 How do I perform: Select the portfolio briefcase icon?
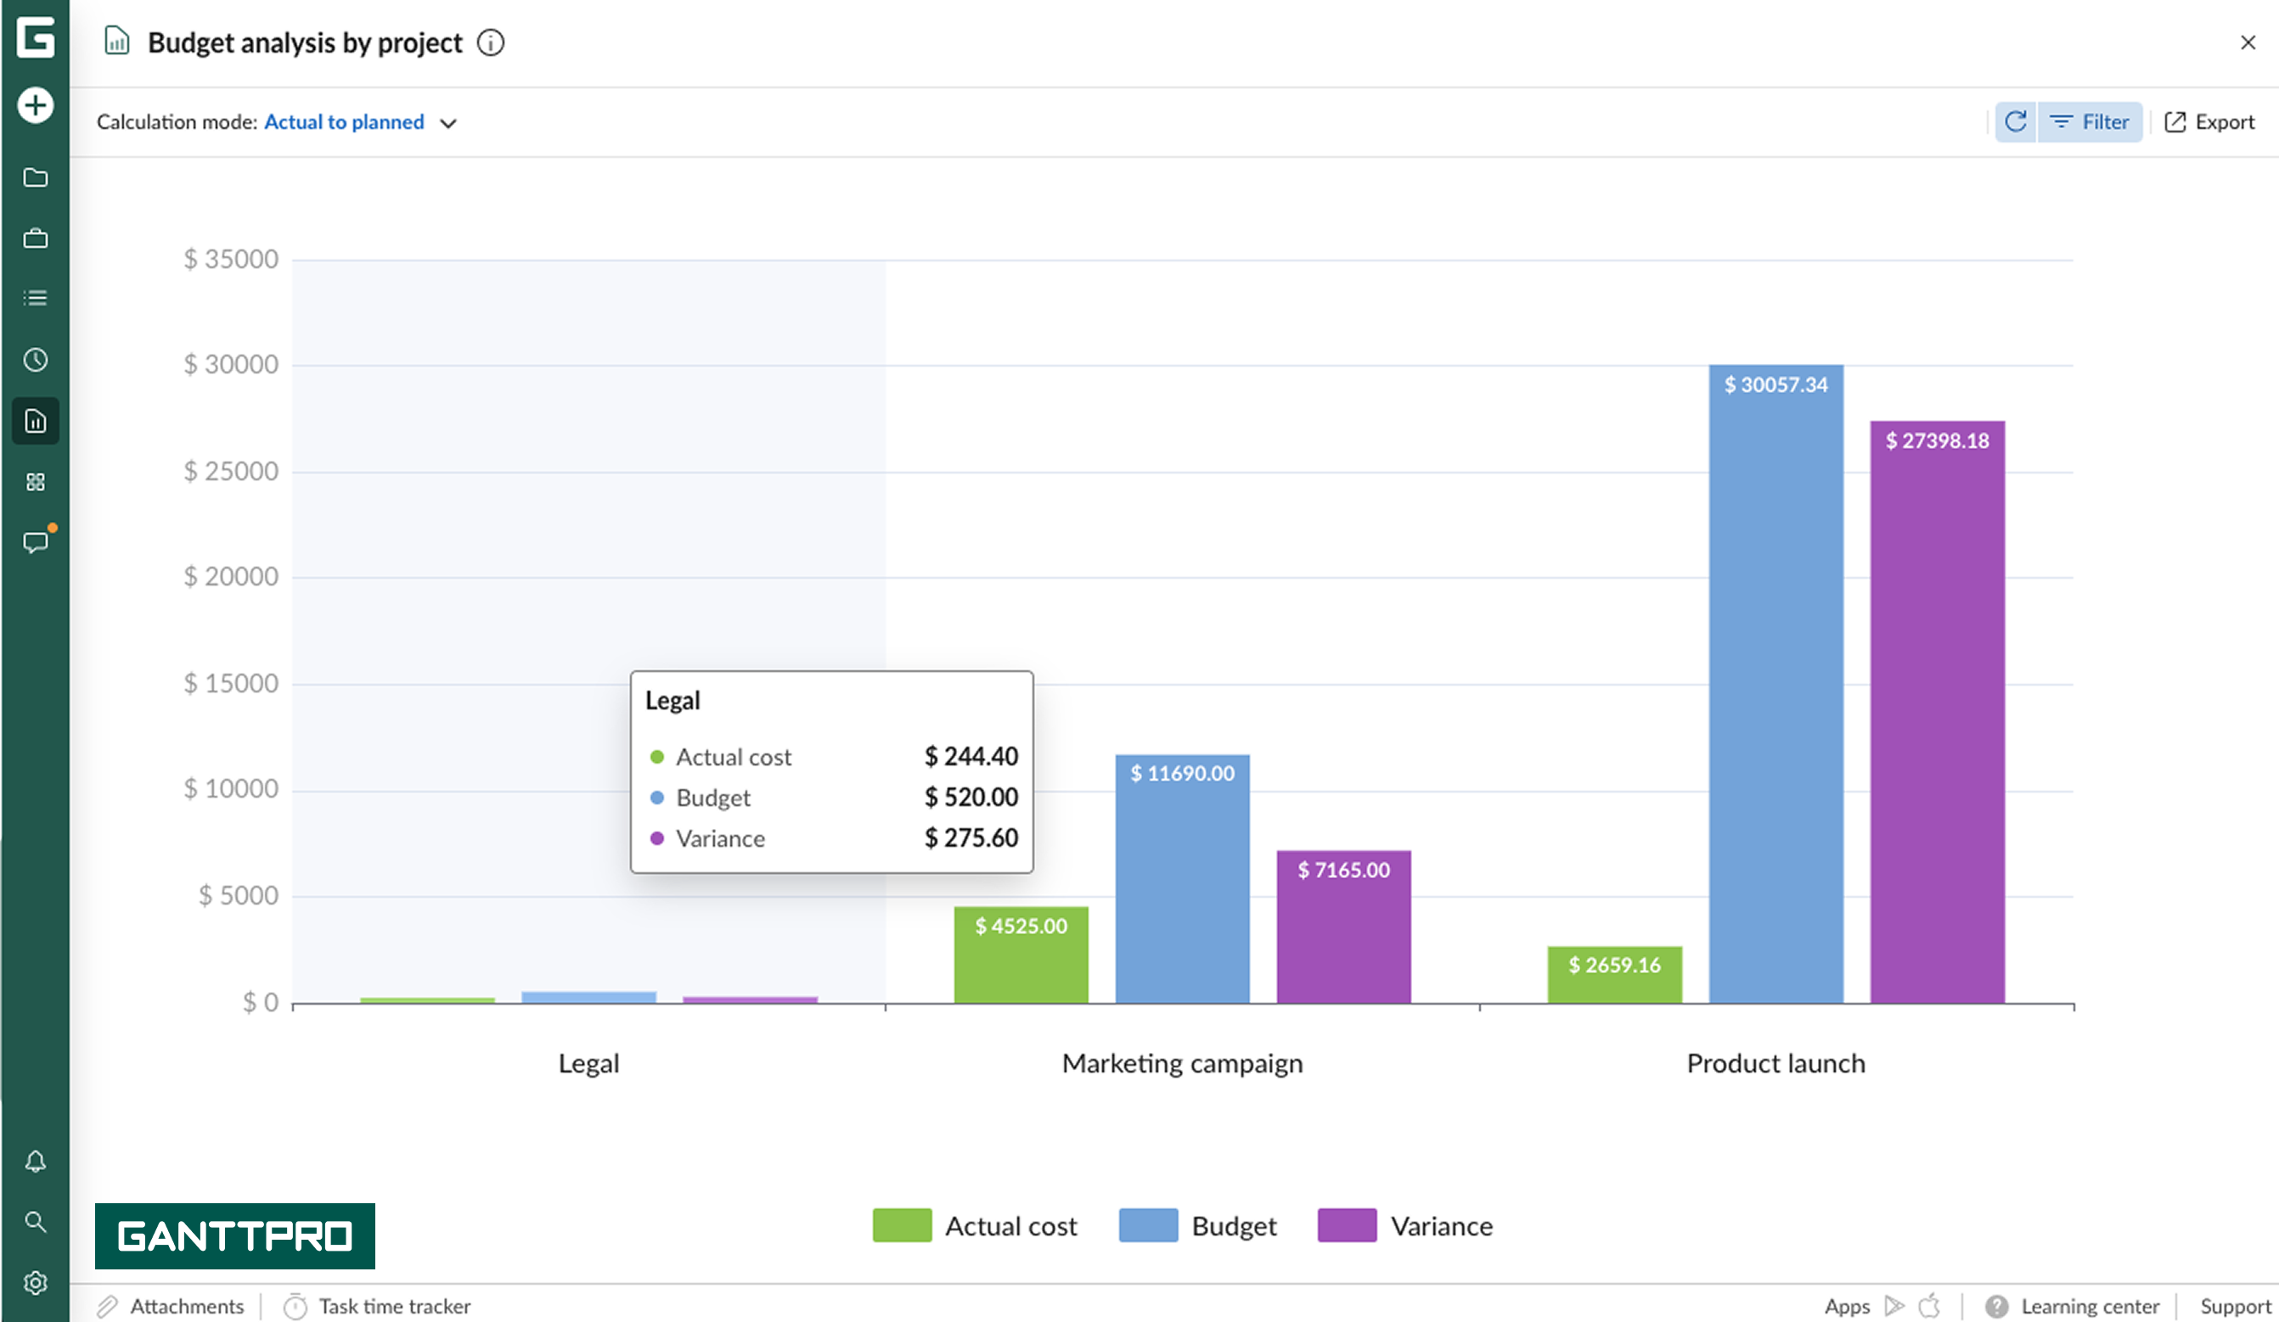pos(36,238)
